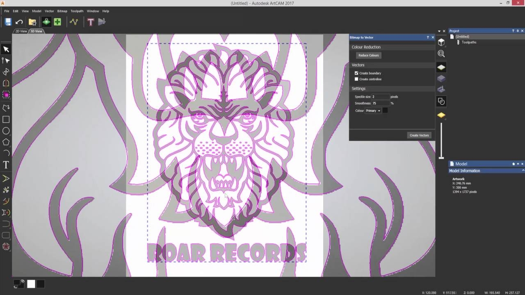Open the Colour Primary dropdown
The height and width of the screenshot is (295, 525).
(373, 111)
